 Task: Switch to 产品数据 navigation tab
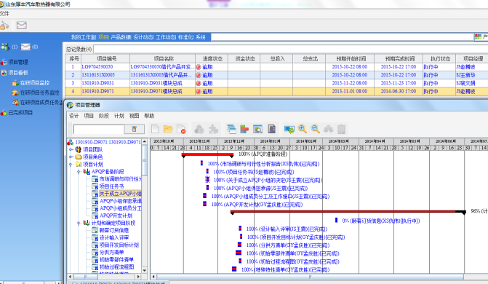point(121,37)
